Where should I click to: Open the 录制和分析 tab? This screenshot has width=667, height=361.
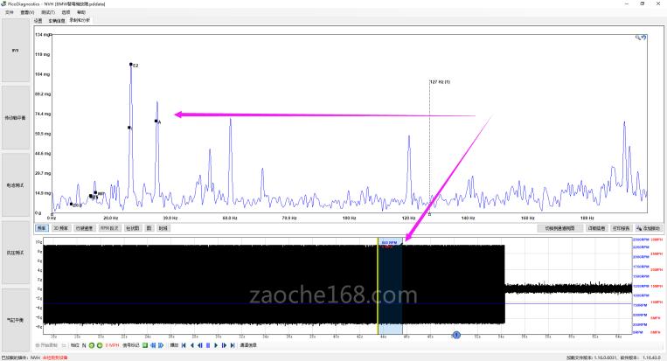pos(80,20)
